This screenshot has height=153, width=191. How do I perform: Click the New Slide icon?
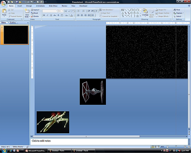point(27,13)
